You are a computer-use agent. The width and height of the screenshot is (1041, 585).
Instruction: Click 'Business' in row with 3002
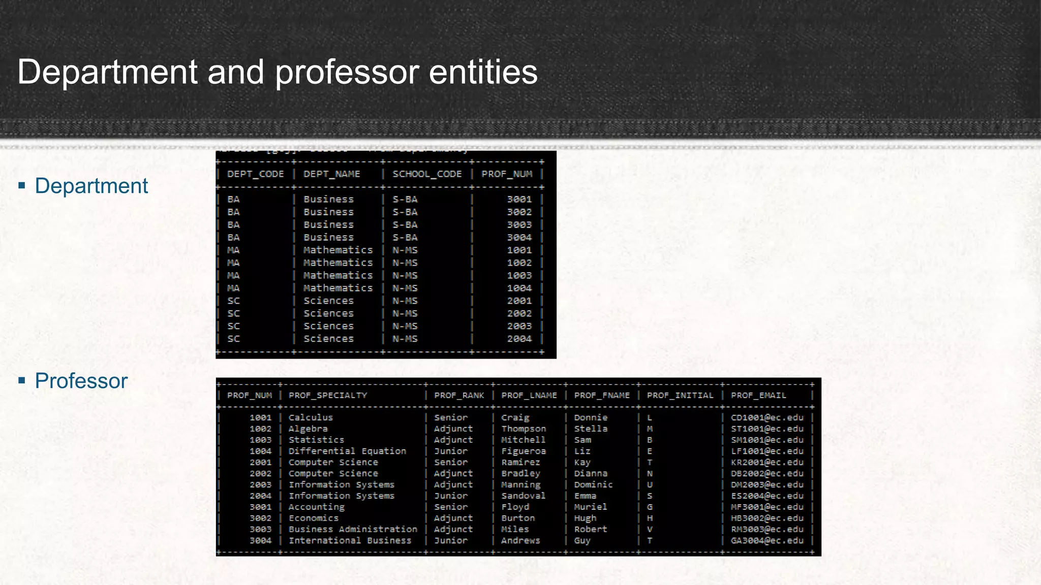pyautogui.click(x=328, y=212)
